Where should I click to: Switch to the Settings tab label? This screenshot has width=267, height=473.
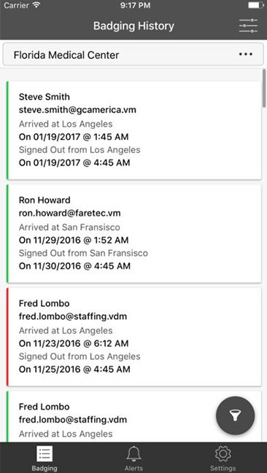click(223, 469)
